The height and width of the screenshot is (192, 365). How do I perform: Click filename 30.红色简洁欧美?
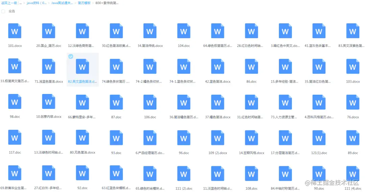click(116, 46)
